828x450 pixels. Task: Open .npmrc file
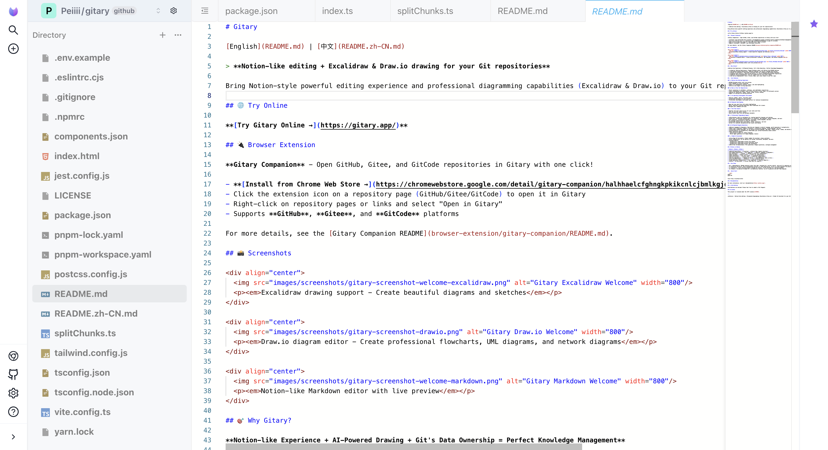point(109,117)
